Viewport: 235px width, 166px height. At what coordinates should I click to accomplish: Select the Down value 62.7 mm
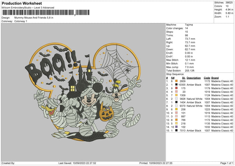[x=190, y=49]
